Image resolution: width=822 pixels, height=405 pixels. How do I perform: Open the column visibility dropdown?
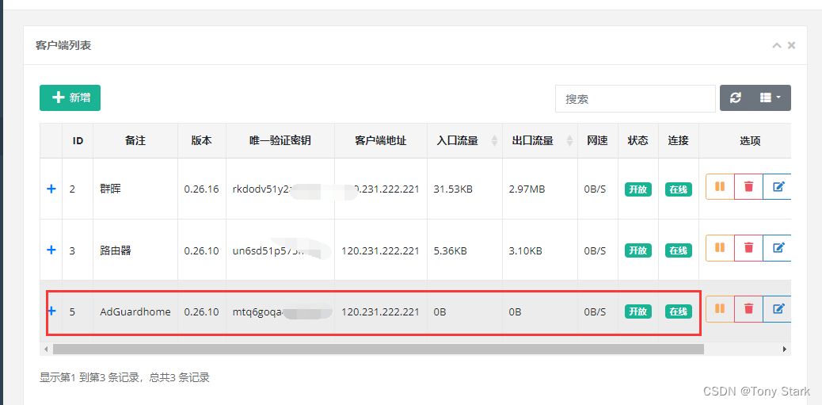click(771, 97)
